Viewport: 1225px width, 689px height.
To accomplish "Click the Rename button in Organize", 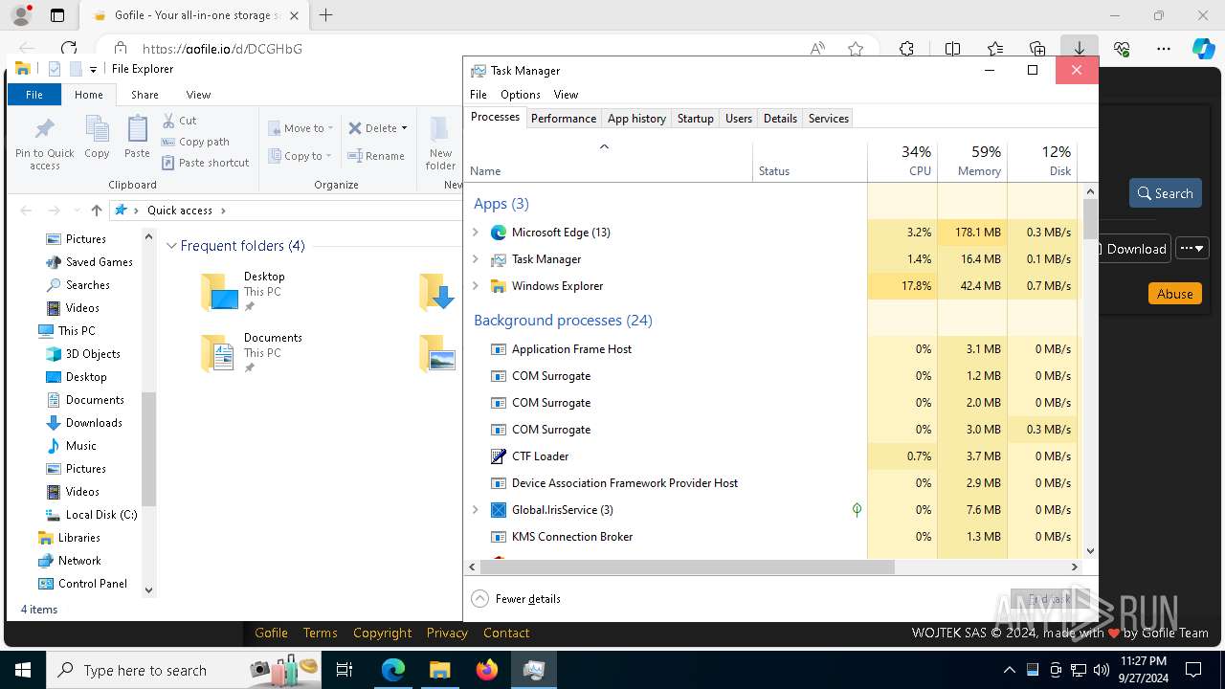I will [375, 156].
